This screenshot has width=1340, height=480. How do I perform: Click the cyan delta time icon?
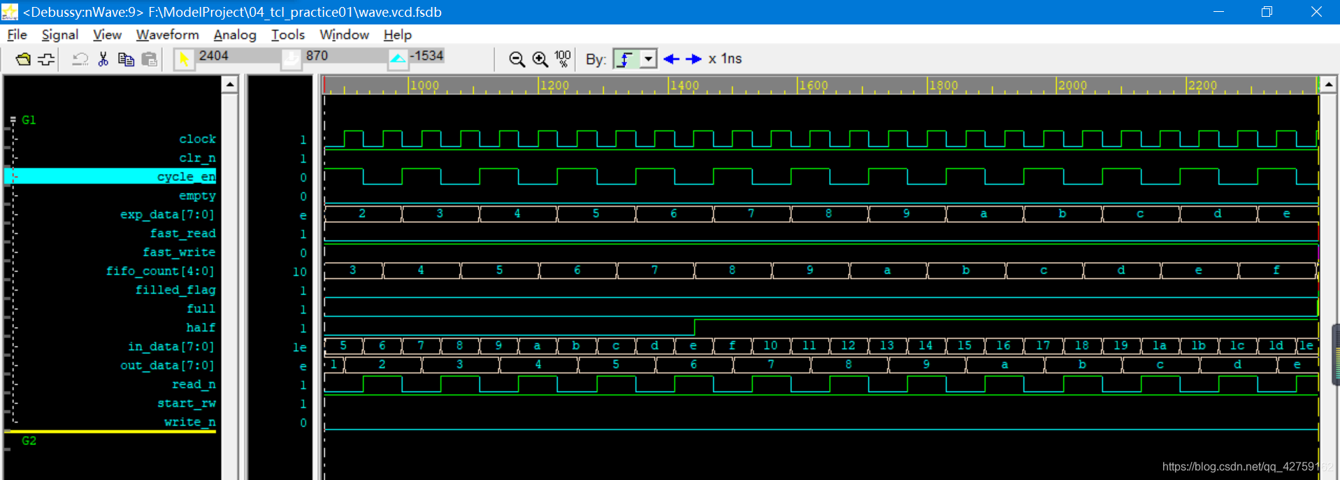click(398, 60)
